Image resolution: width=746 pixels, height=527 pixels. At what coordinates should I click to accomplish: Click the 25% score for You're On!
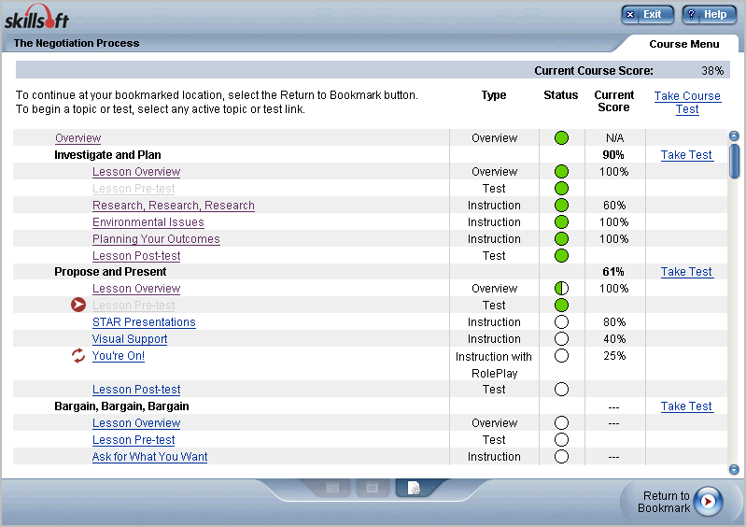[x=614, y=356]
